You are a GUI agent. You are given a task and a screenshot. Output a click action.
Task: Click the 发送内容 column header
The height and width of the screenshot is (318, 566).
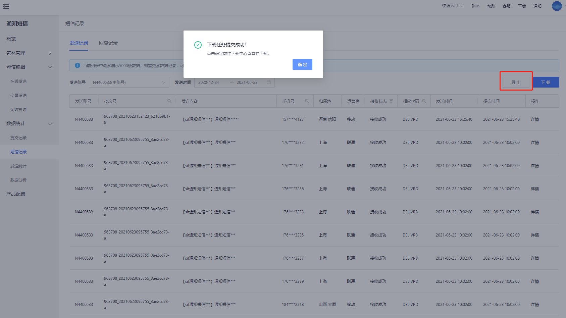click(190, 101)
